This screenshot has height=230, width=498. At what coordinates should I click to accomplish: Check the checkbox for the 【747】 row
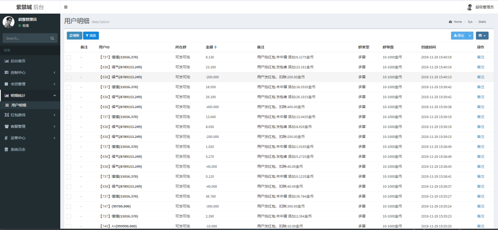(68, 206)
